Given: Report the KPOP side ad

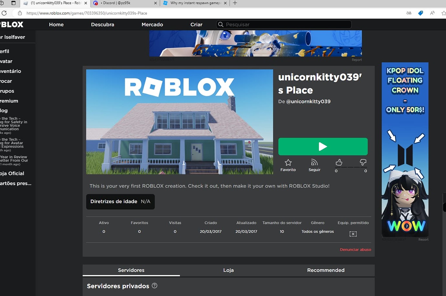Looking at the screenshot, I should point(423,240).
